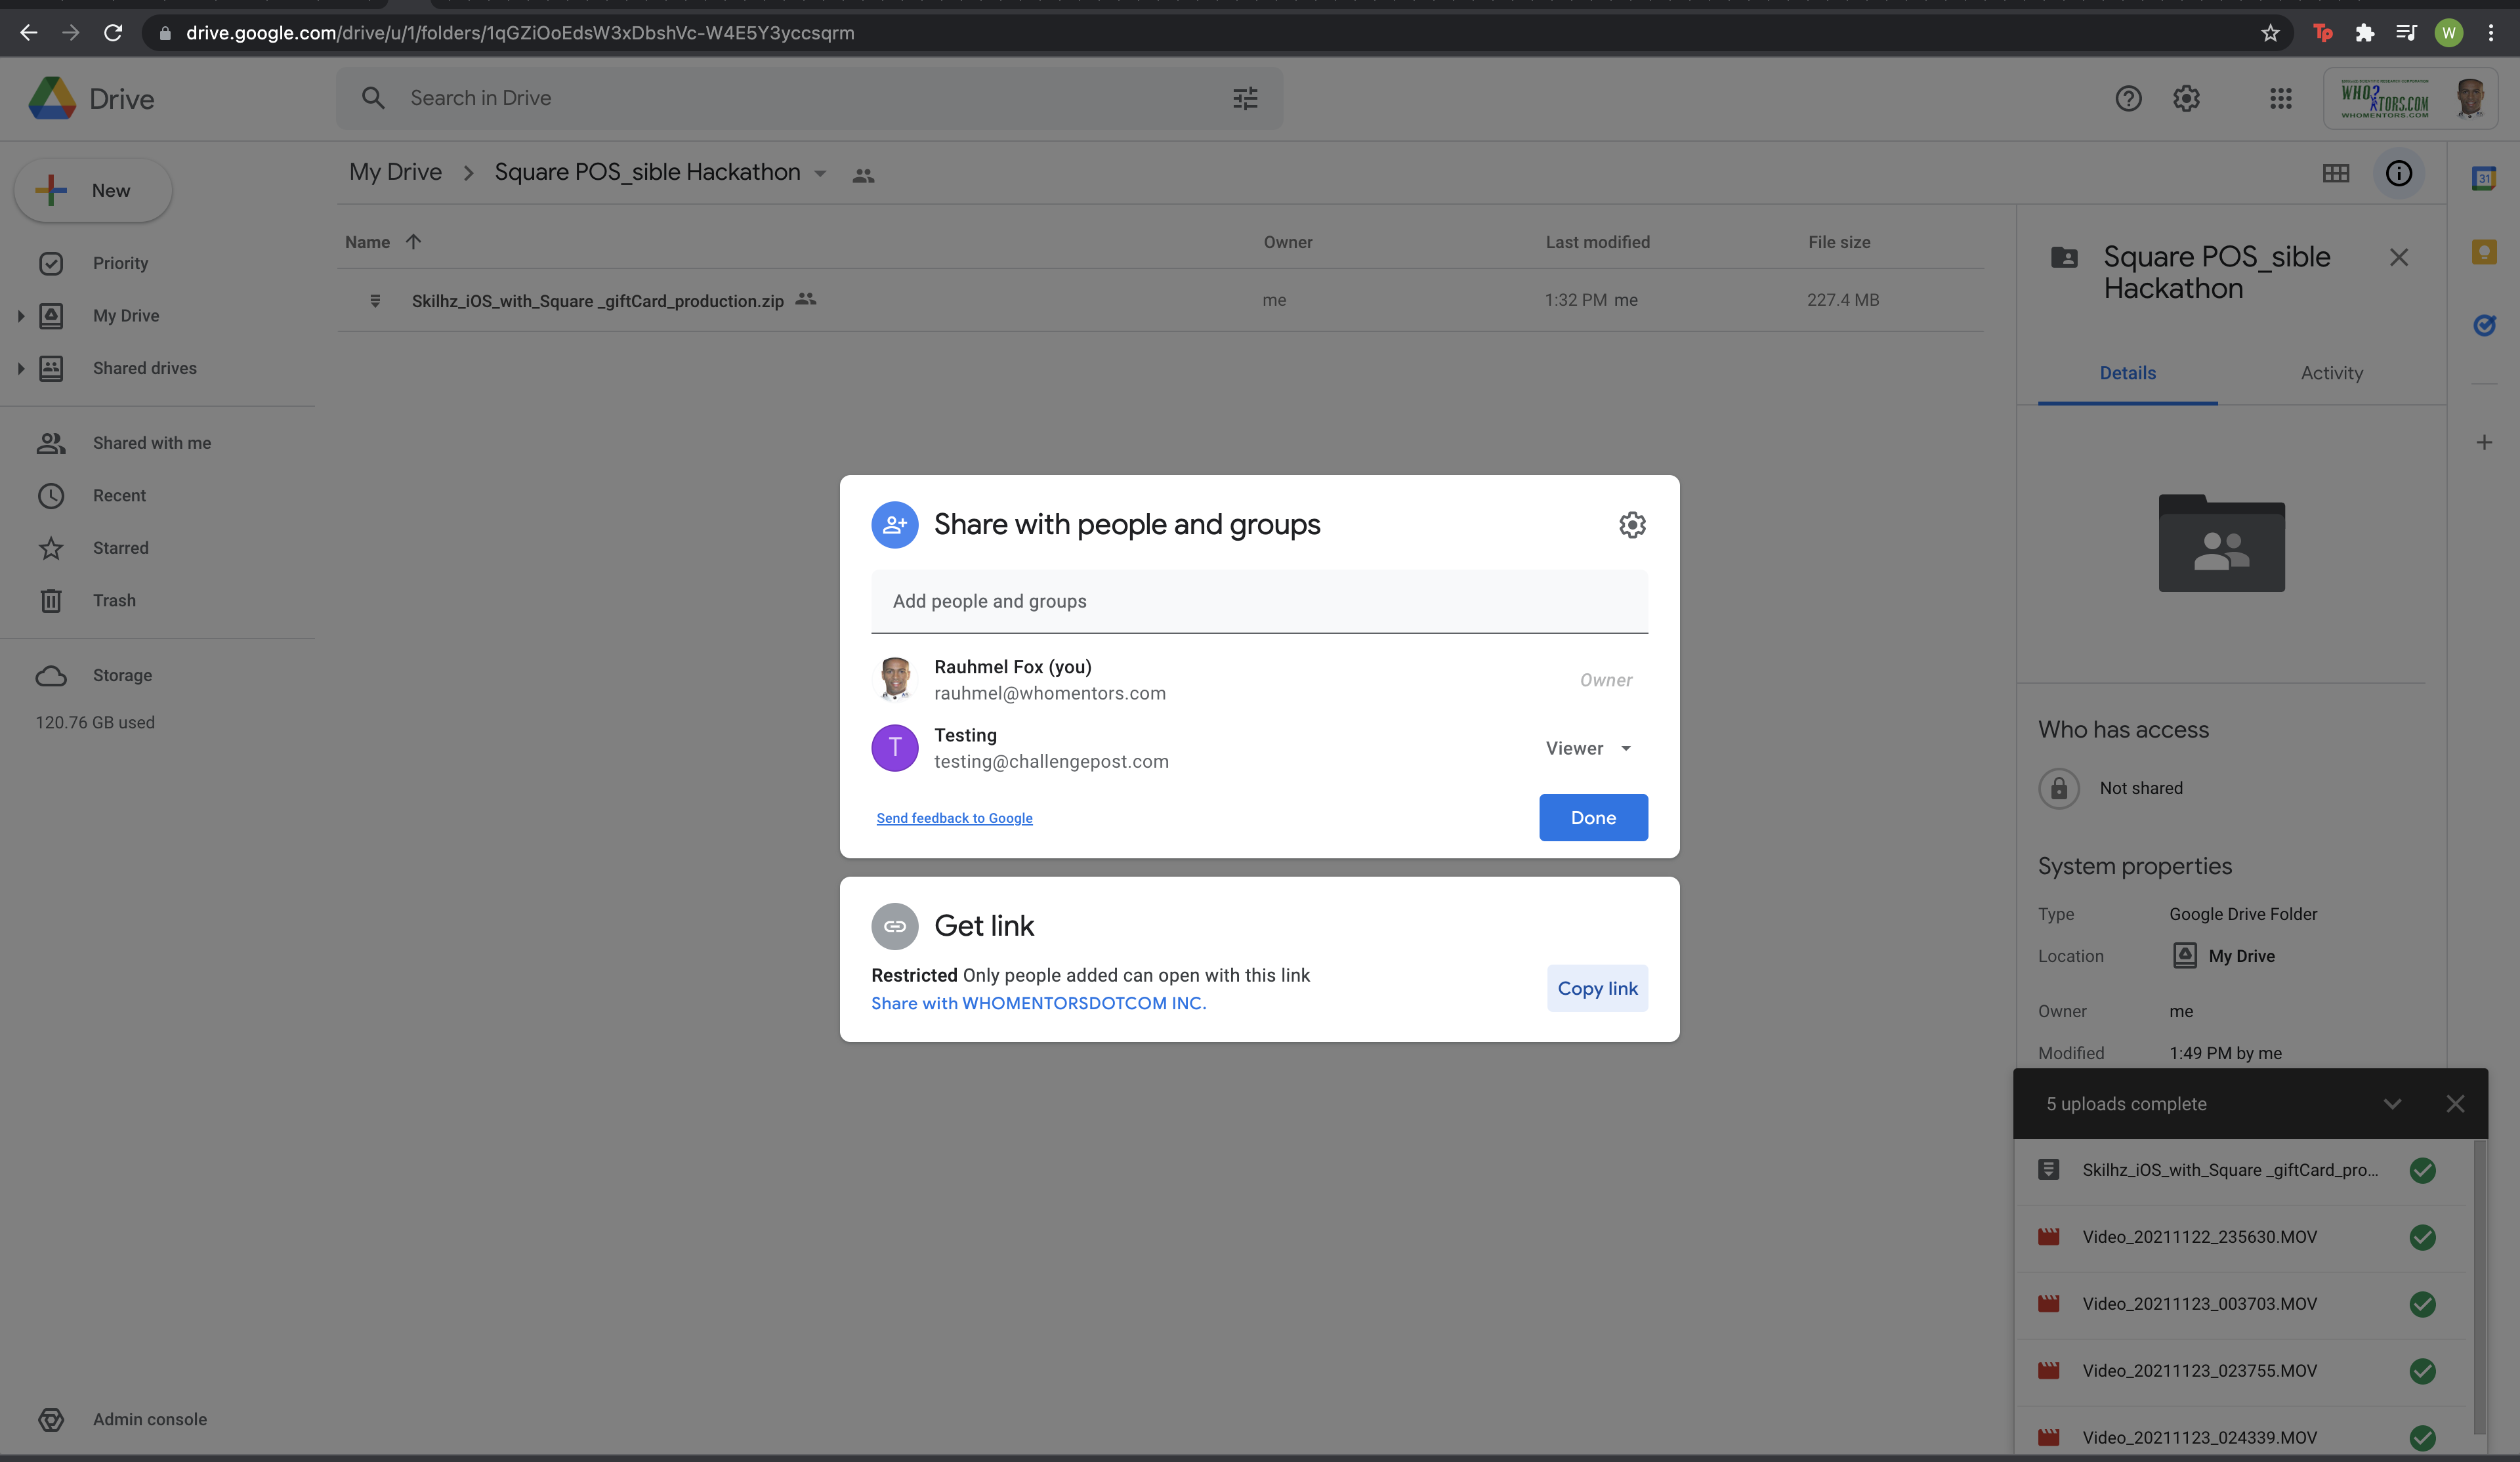
Task: Open Shared with me in sidebar
Action: tap(152, 443)
